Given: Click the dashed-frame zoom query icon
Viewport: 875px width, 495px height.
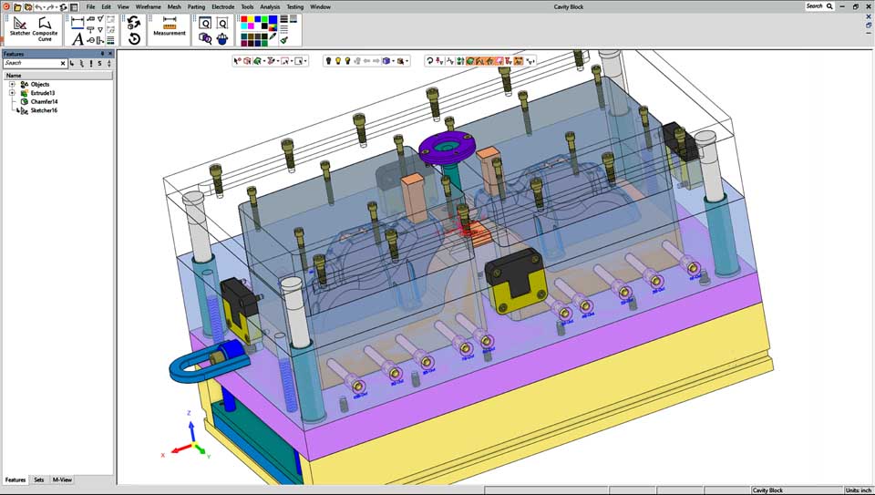Looking at the screenshot, I should click(x=222, y=23).
